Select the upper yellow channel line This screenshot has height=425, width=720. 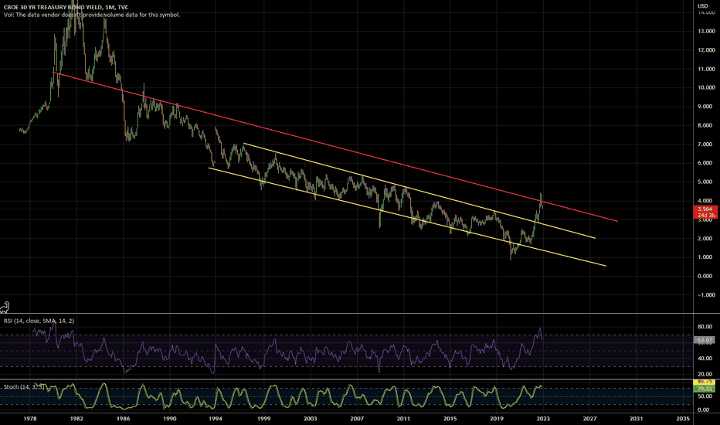coord(419,191)
